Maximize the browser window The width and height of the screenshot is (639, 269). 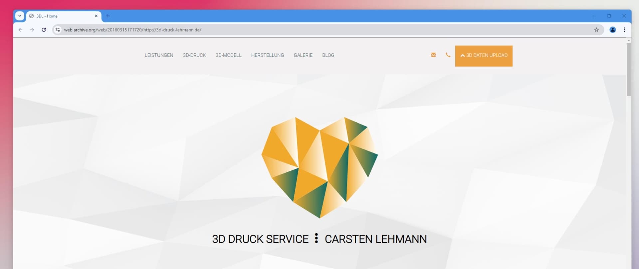click(609, 16)
